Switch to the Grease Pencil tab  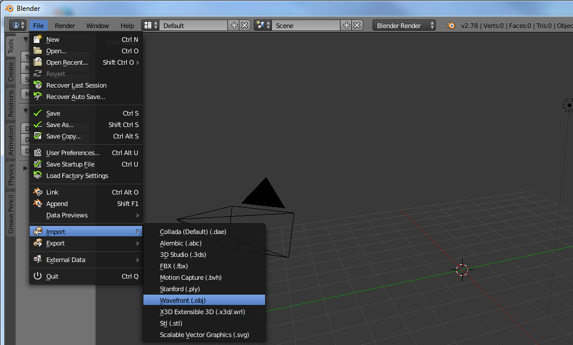pos(11,215)
